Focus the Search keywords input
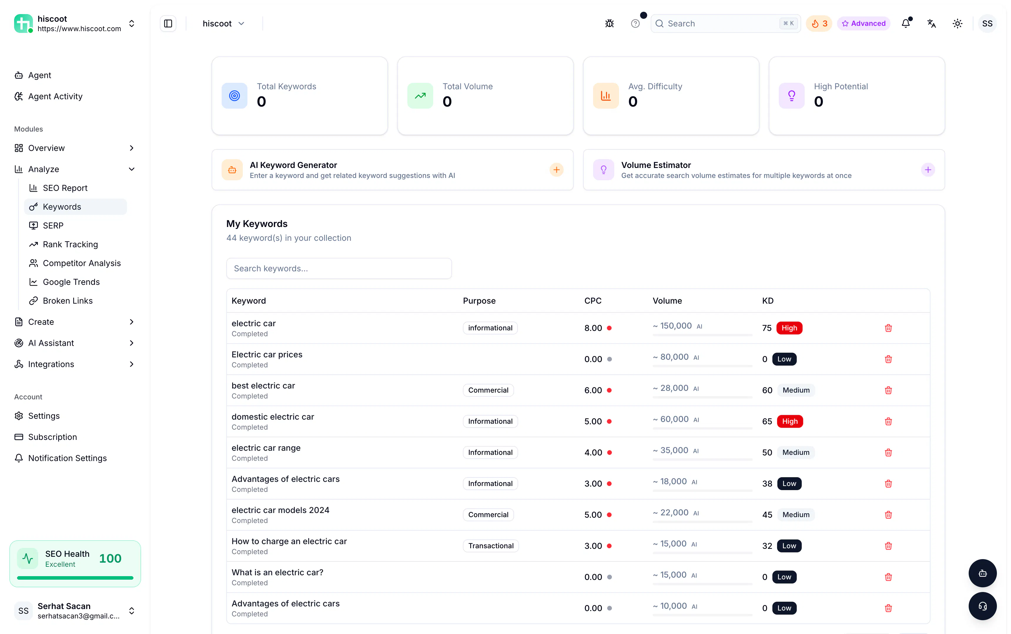 coord(339,268)
